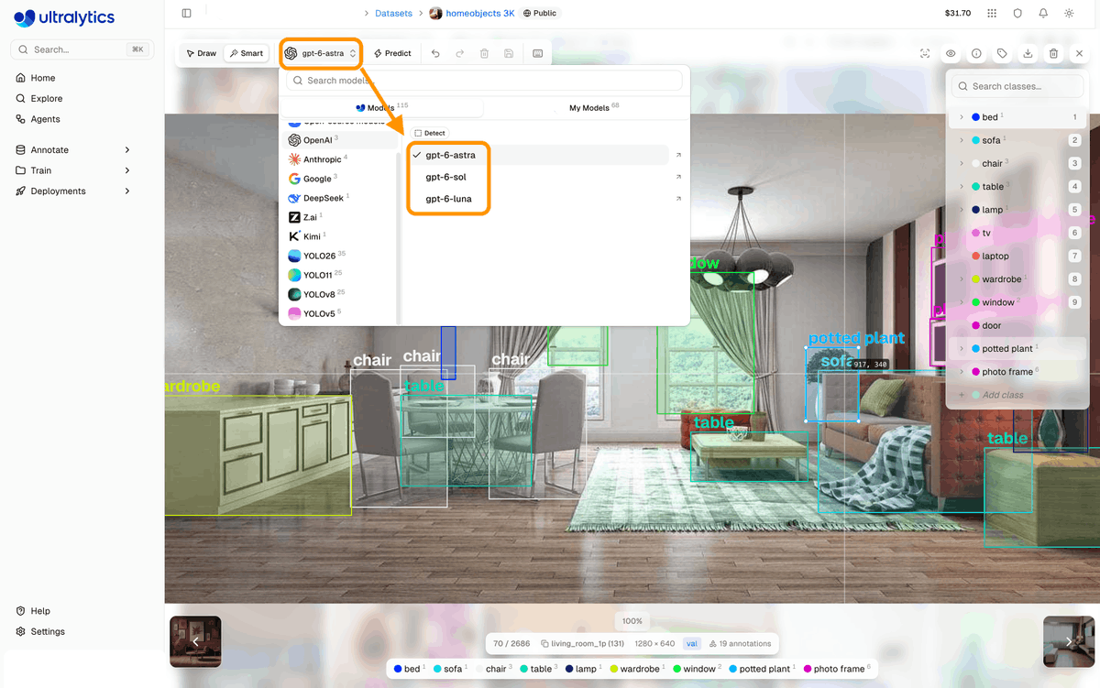Click the Public visibility badge
Viewport: 1100px width, 688px height.
(x=540, y=14)
